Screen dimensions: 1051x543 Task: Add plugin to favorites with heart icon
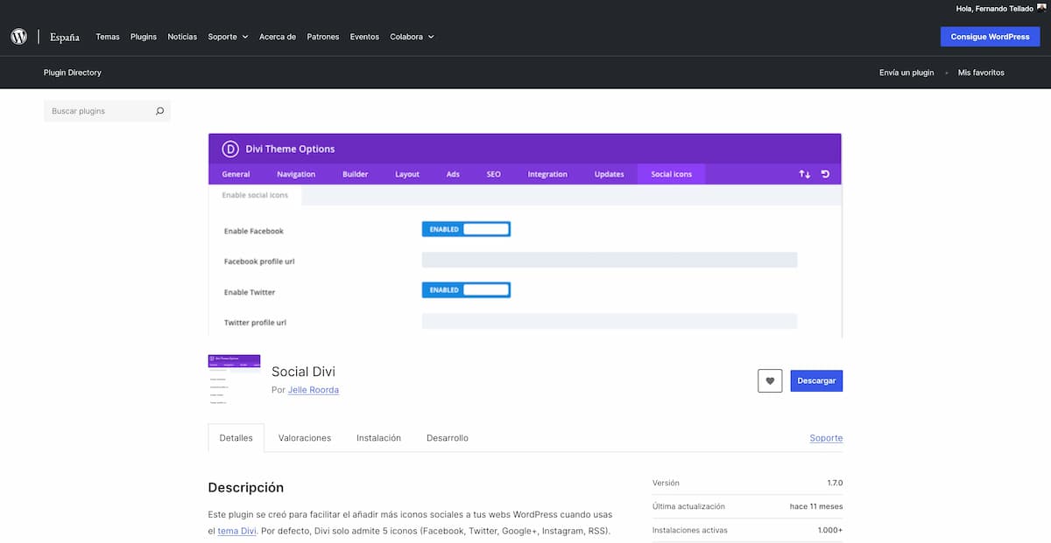pyautogui.click(x=770, y=381)
